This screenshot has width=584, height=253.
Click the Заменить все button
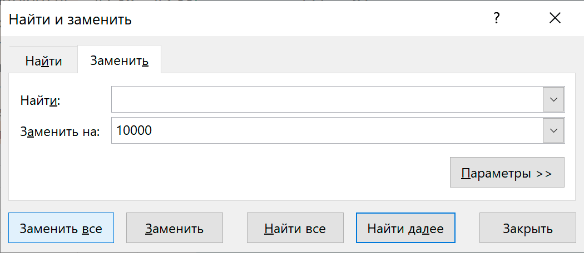[61, 228]
